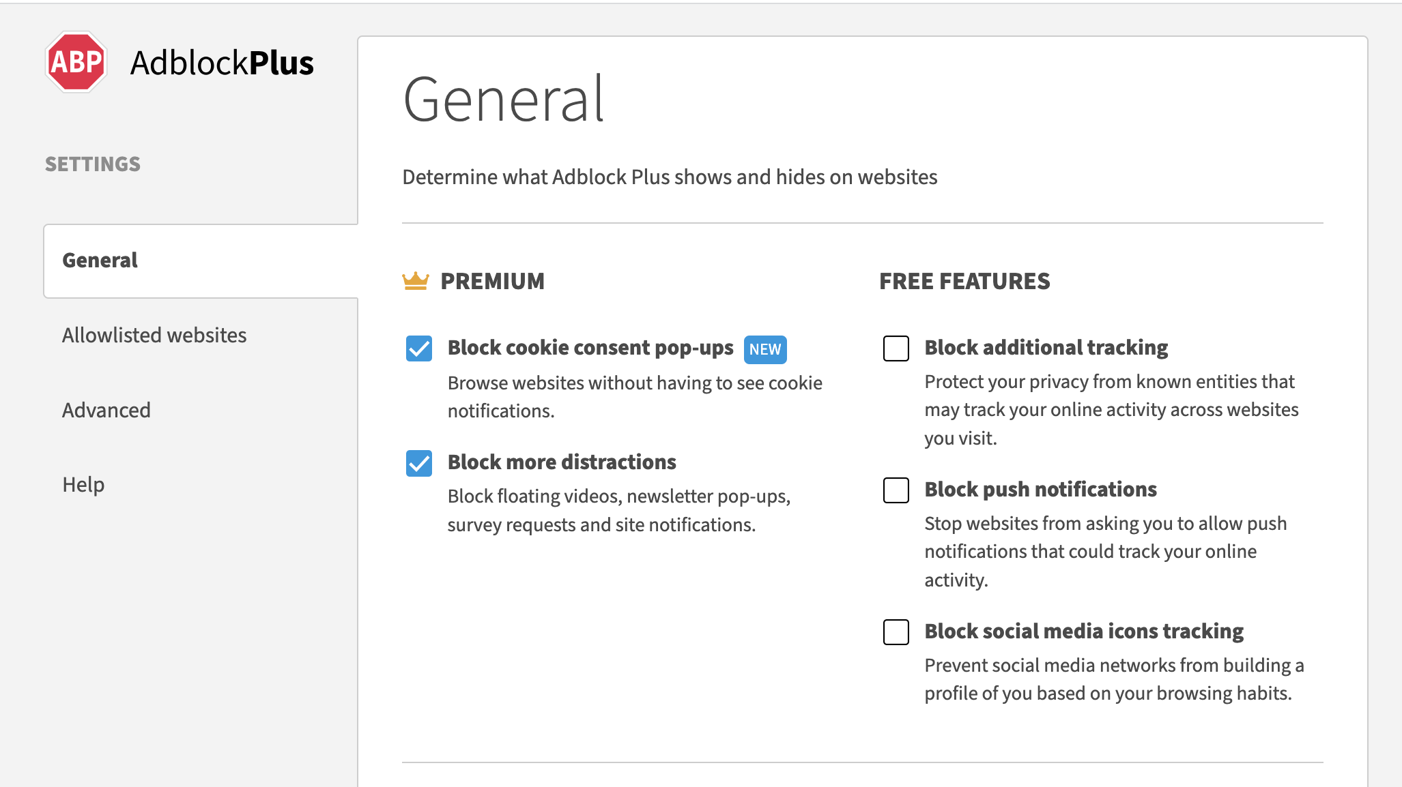The image size is (1402, 787).
Task: Enable Block push notifications checkbox
Action: pyautogui.click(x=896, y=490)
